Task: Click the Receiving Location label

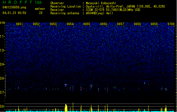Action: click(66, 6)
